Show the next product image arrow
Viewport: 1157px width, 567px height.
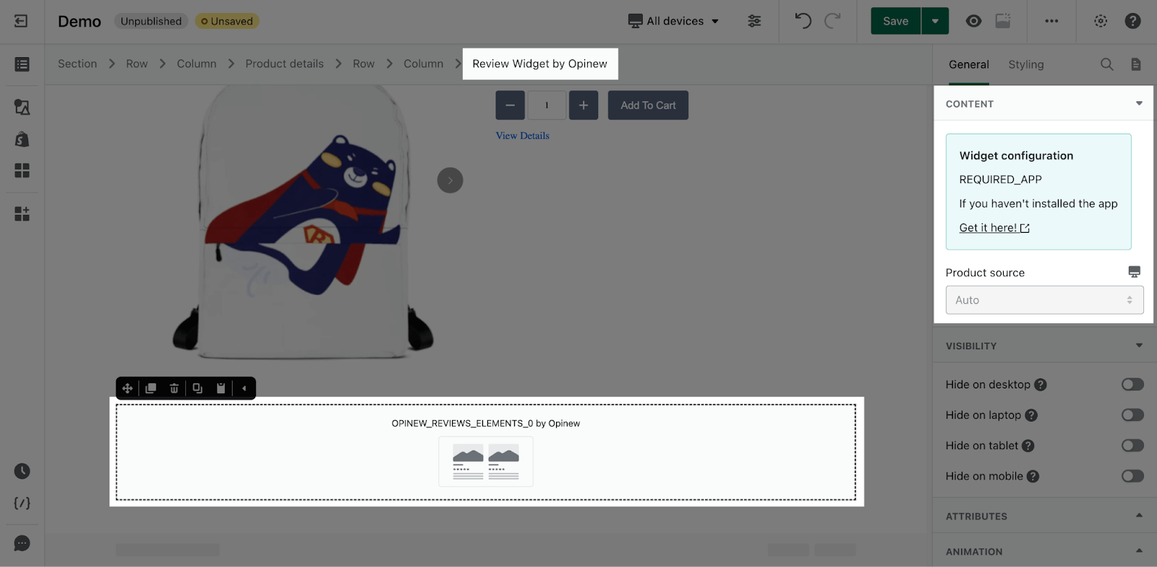tap(450, 180)
